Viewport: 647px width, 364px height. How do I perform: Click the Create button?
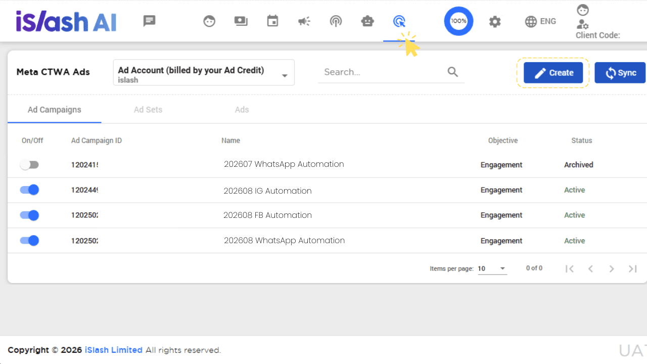(553, 73)
